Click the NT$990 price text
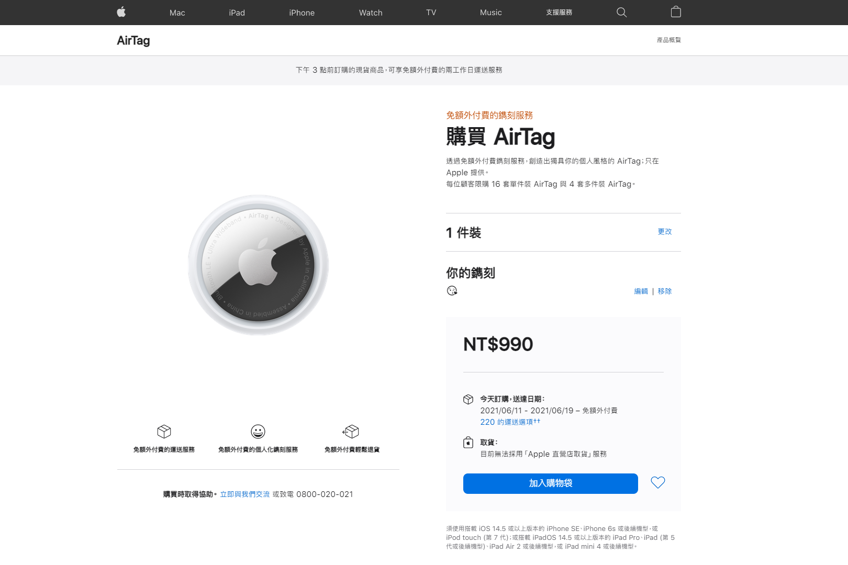The image size is (848, 565). pos(498,344)
